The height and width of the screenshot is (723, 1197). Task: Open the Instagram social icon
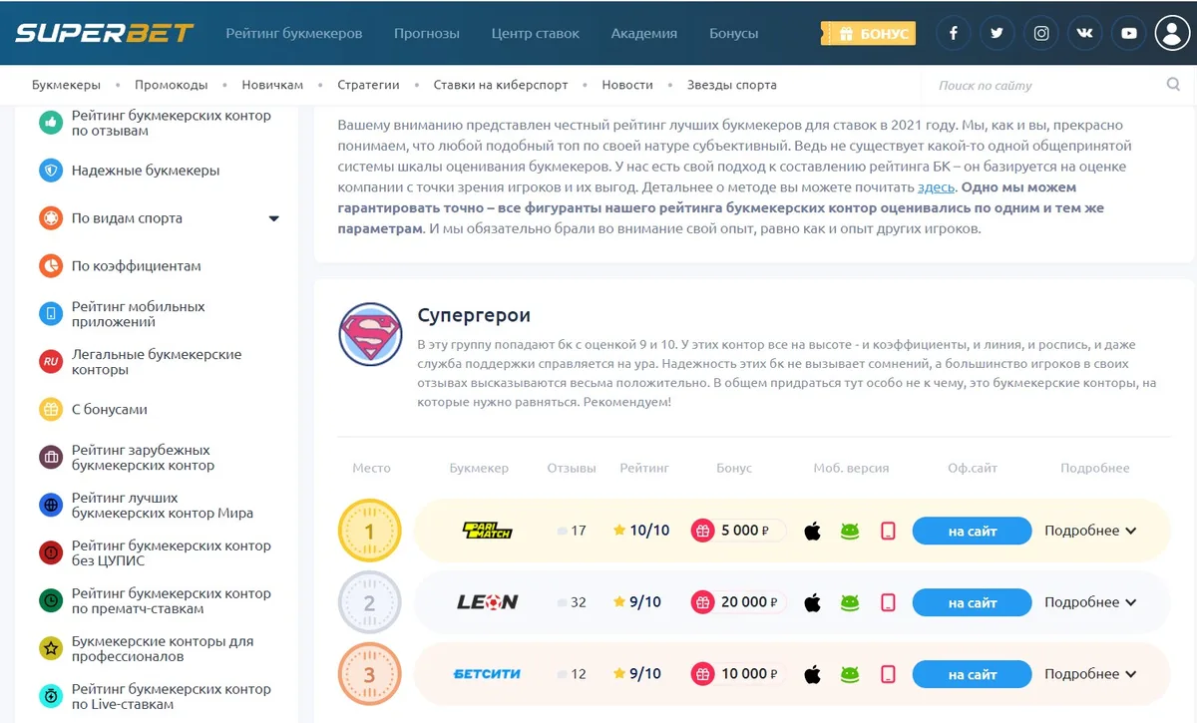[x=1040, y=33]
